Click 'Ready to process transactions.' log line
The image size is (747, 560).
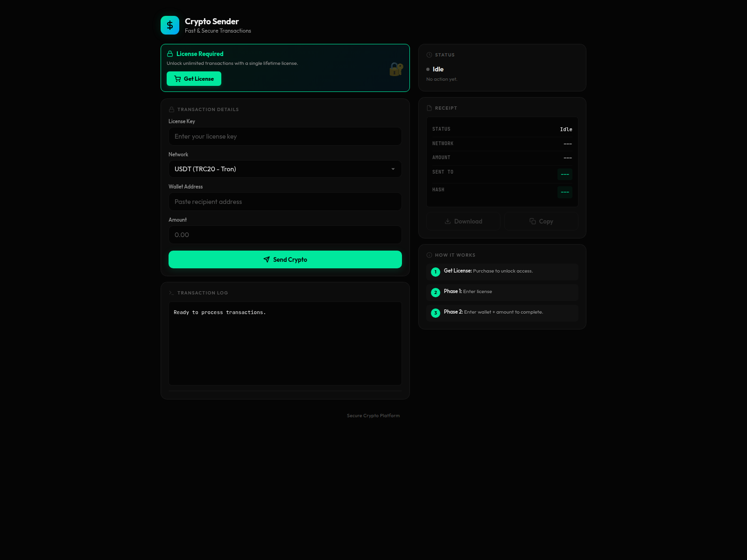coord(219,312)
